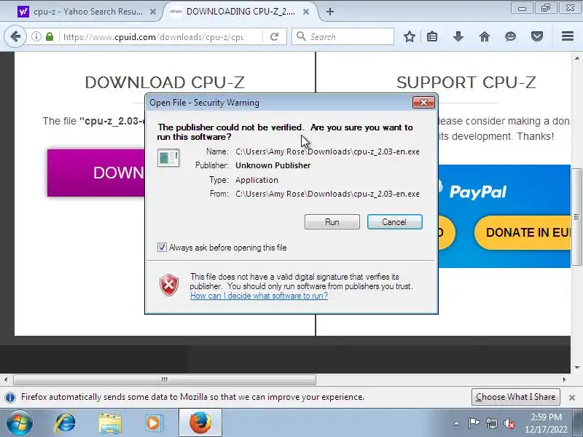The height and width of the screenshot is (437, 583).
Task: Click the horizontal scrollbar thumb
Action: (x=165, y=379)
